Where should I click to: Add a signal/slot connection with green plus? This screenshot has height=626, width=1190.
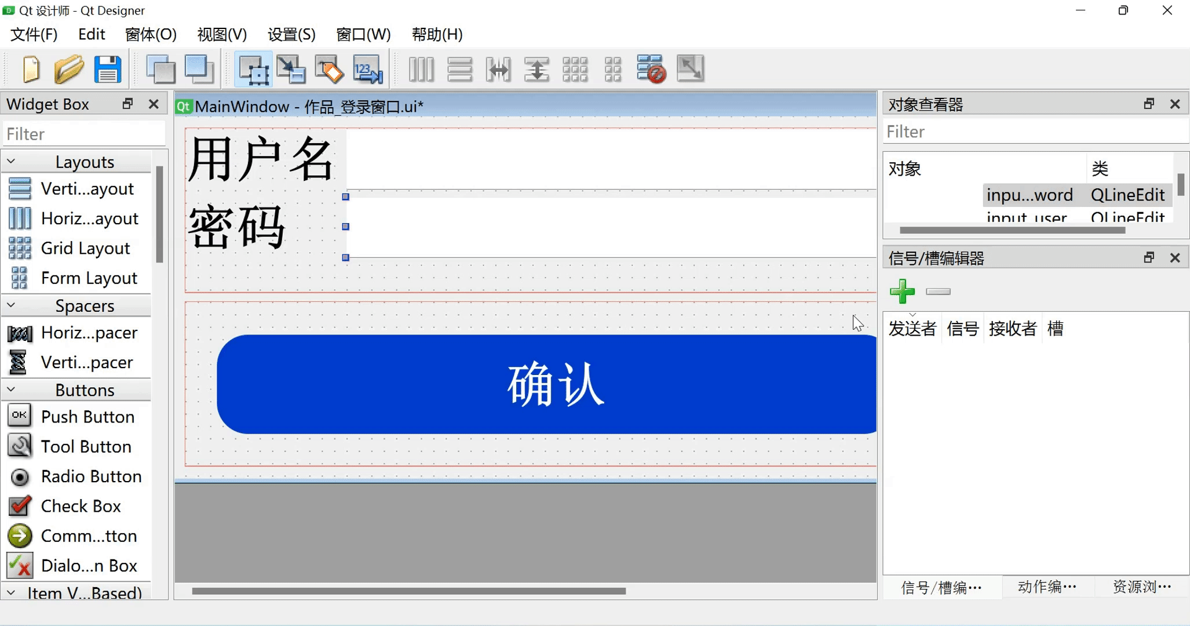point(902,292)
